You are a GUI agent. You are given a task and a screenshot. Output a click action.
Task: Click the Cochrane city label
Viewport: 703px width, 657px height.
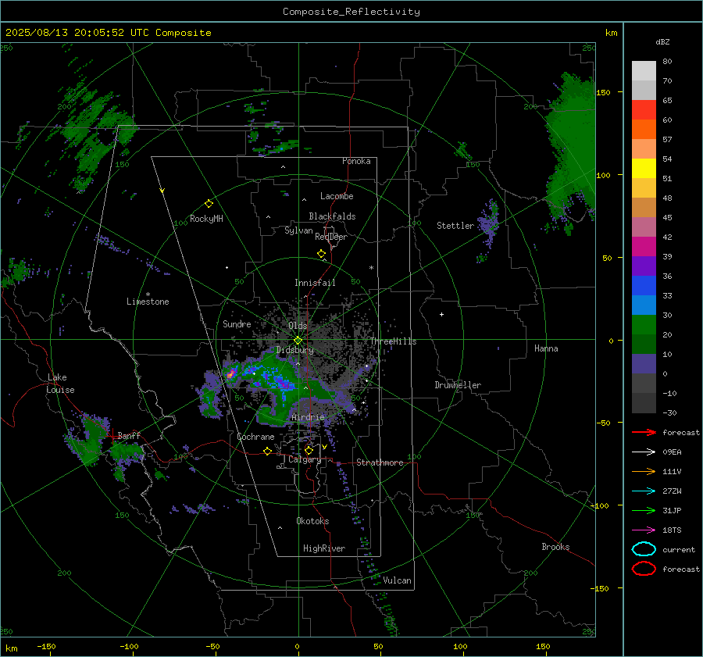[255, 437]
